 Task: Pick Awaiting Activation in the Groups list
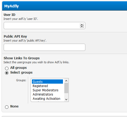47,98
